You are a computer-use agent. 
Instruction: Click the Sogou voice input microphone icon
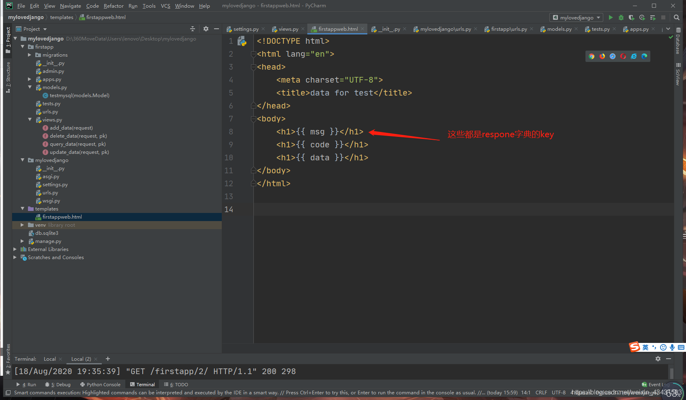672,347
